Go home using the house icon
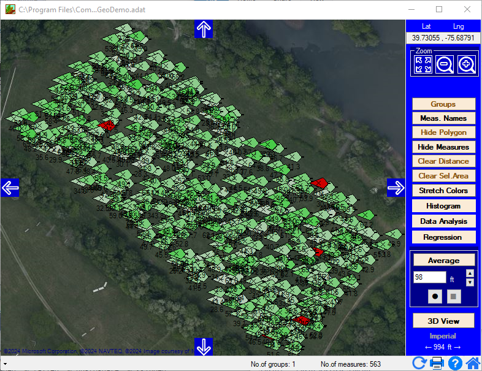 472,363
